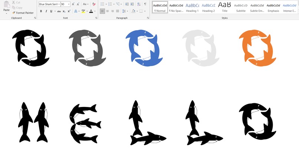The image size is (299, 149).
Task: Apply the Heading 1 style
Action: 192,7
